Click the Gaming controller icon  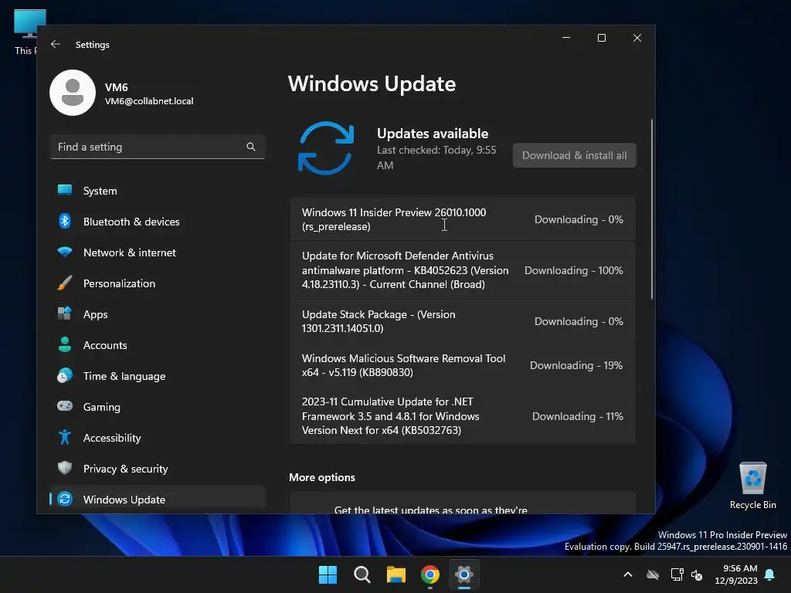pos(65,406)
